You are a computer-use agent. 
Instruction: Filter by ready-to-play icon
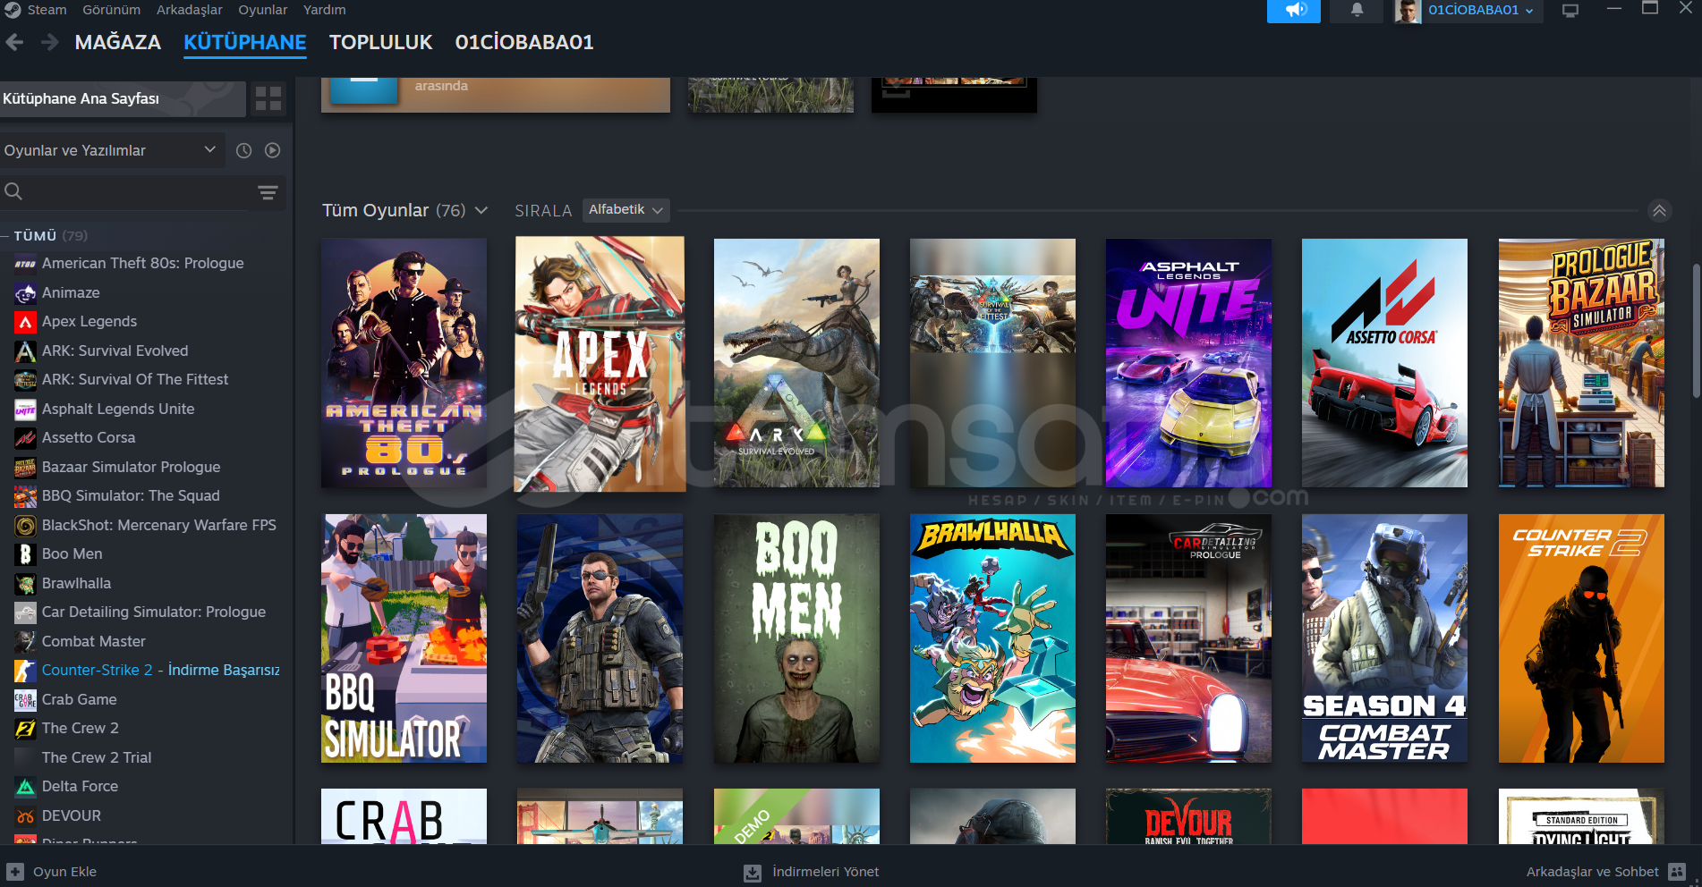(x=273, y=150)
